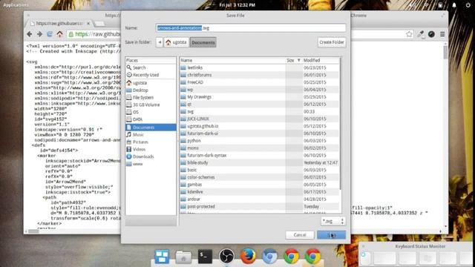
Task: Open Chrome's hamburger menu
Action: coord(442,34)
